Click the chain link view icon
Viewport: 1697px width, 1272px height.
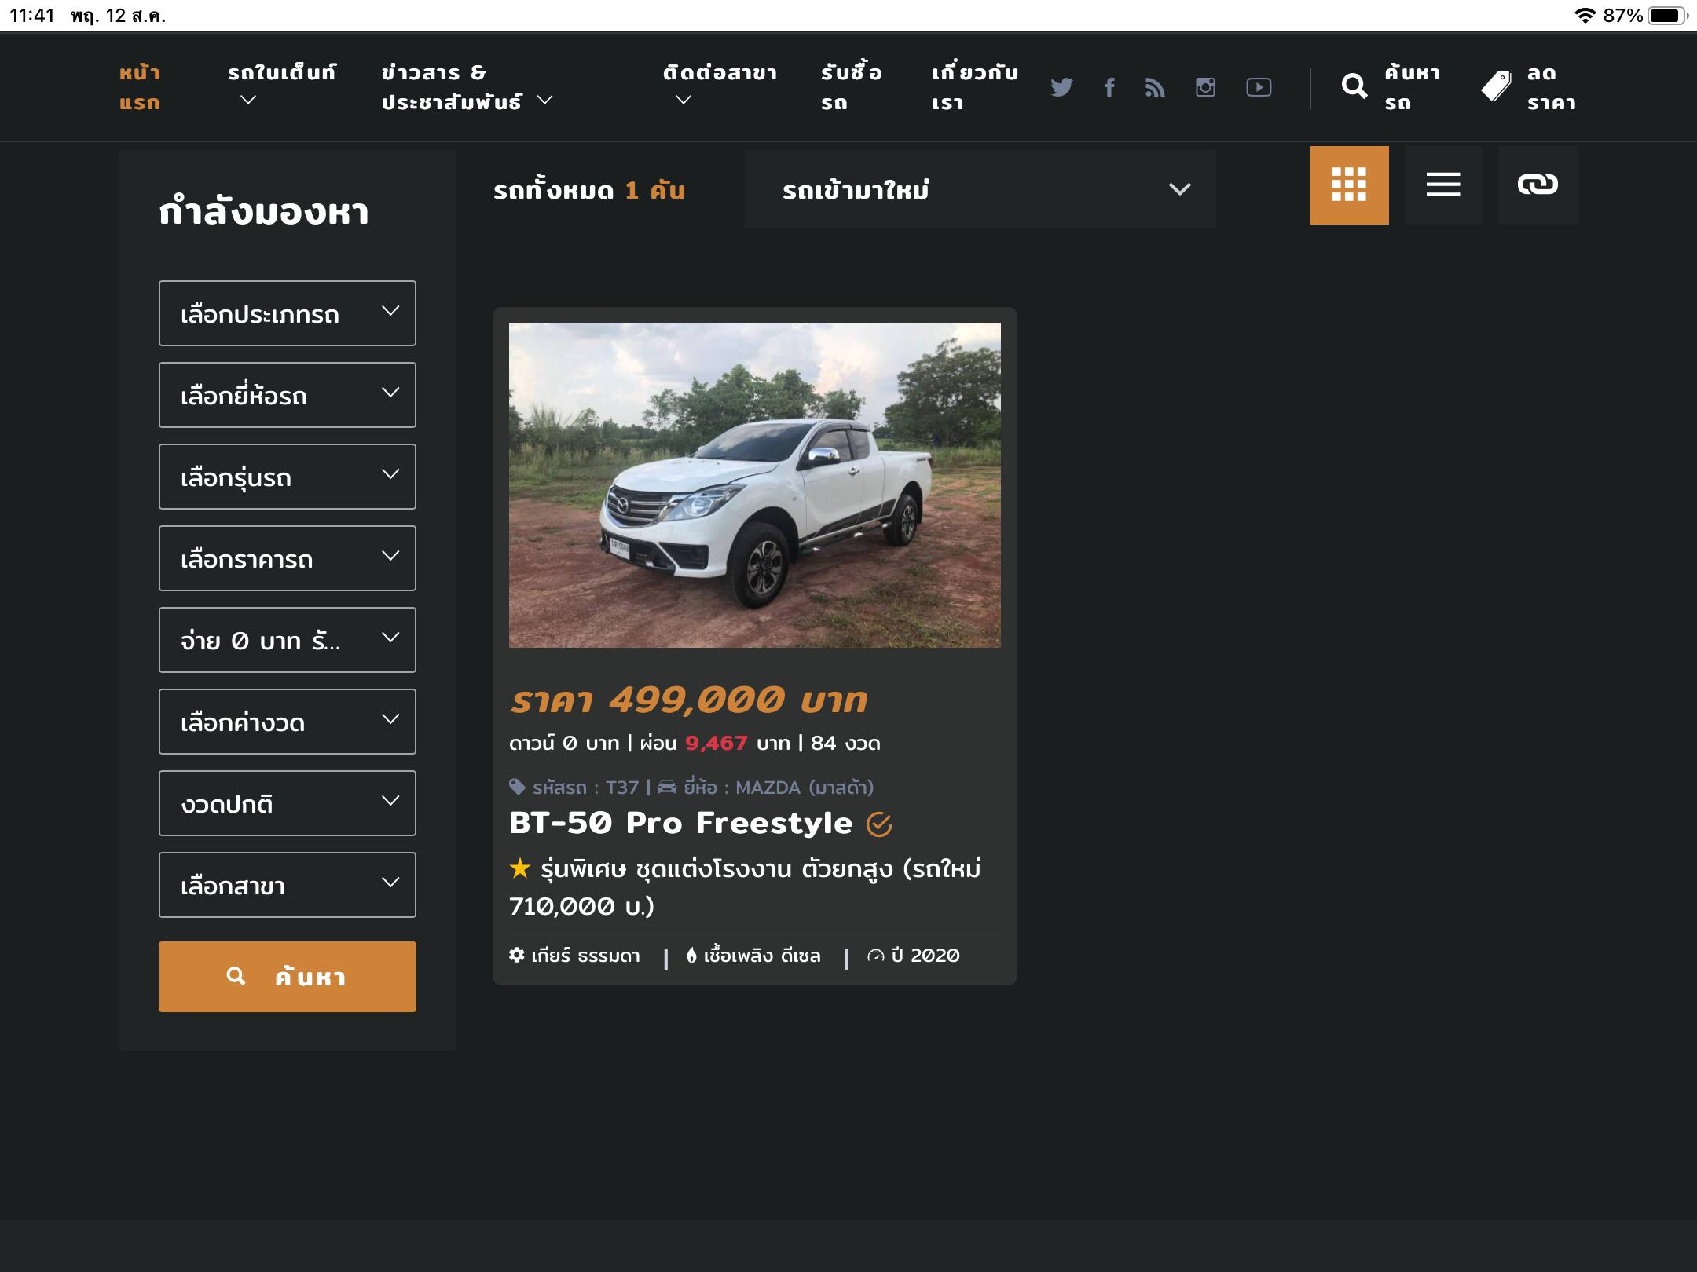(1538, 185)
